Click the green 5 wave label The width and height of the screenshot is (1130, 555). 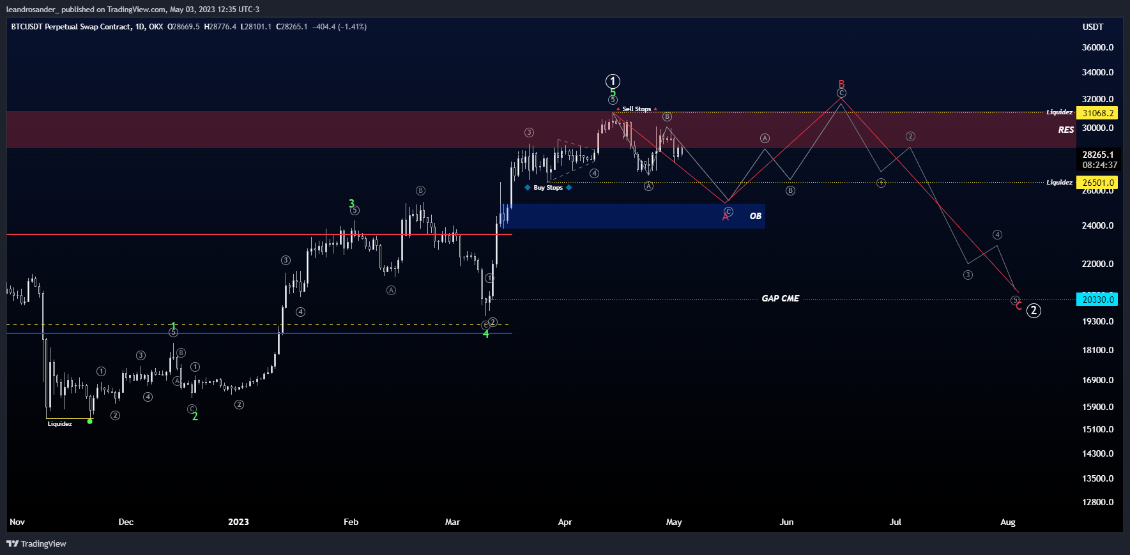[613, 93]
